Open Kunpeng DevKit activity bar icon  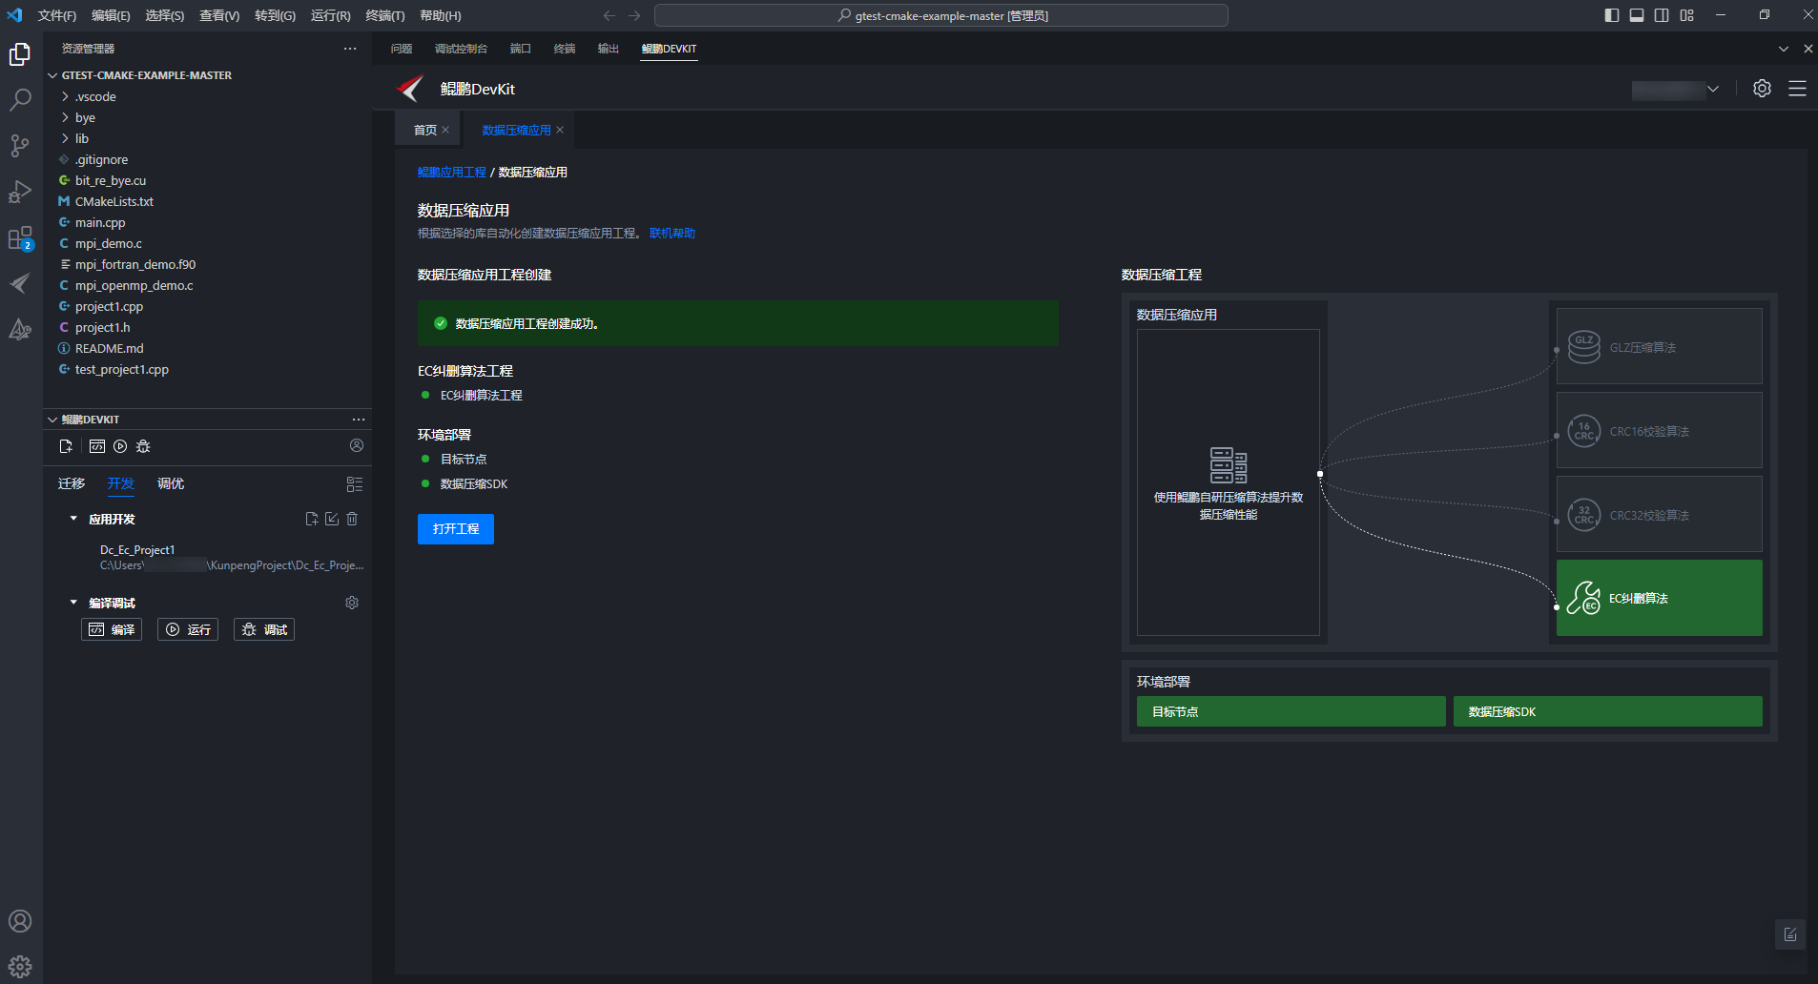click(x=20, y=283)
